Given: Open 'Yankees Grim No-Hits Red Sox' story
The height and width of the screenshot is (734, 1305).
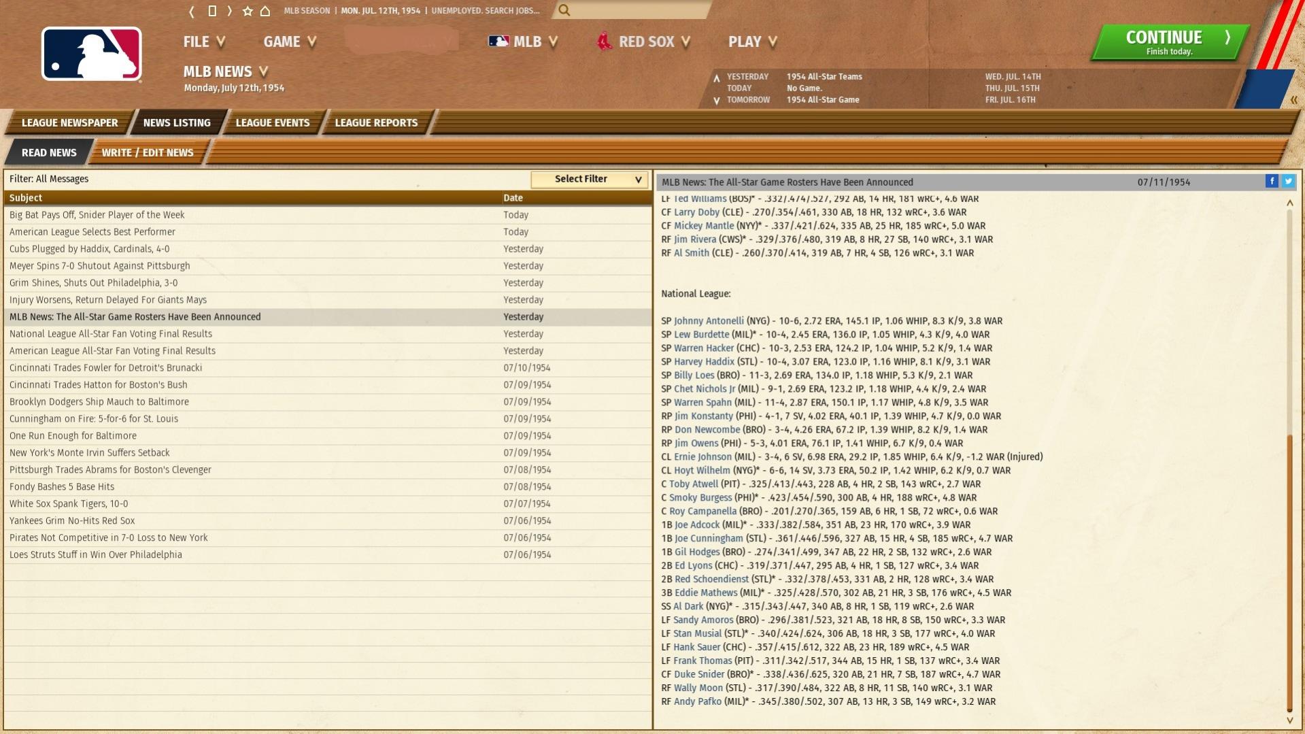Looking at the screenshot, I should [x=328, y=521].
